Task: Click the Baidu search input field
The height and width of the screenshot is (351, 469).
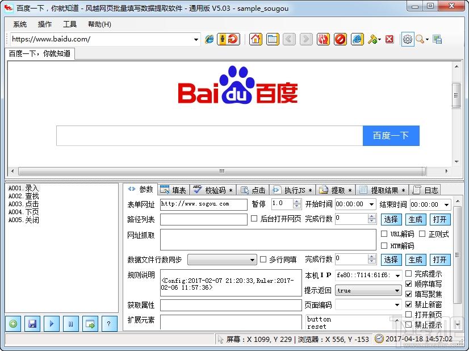Action: coord(209,136)
